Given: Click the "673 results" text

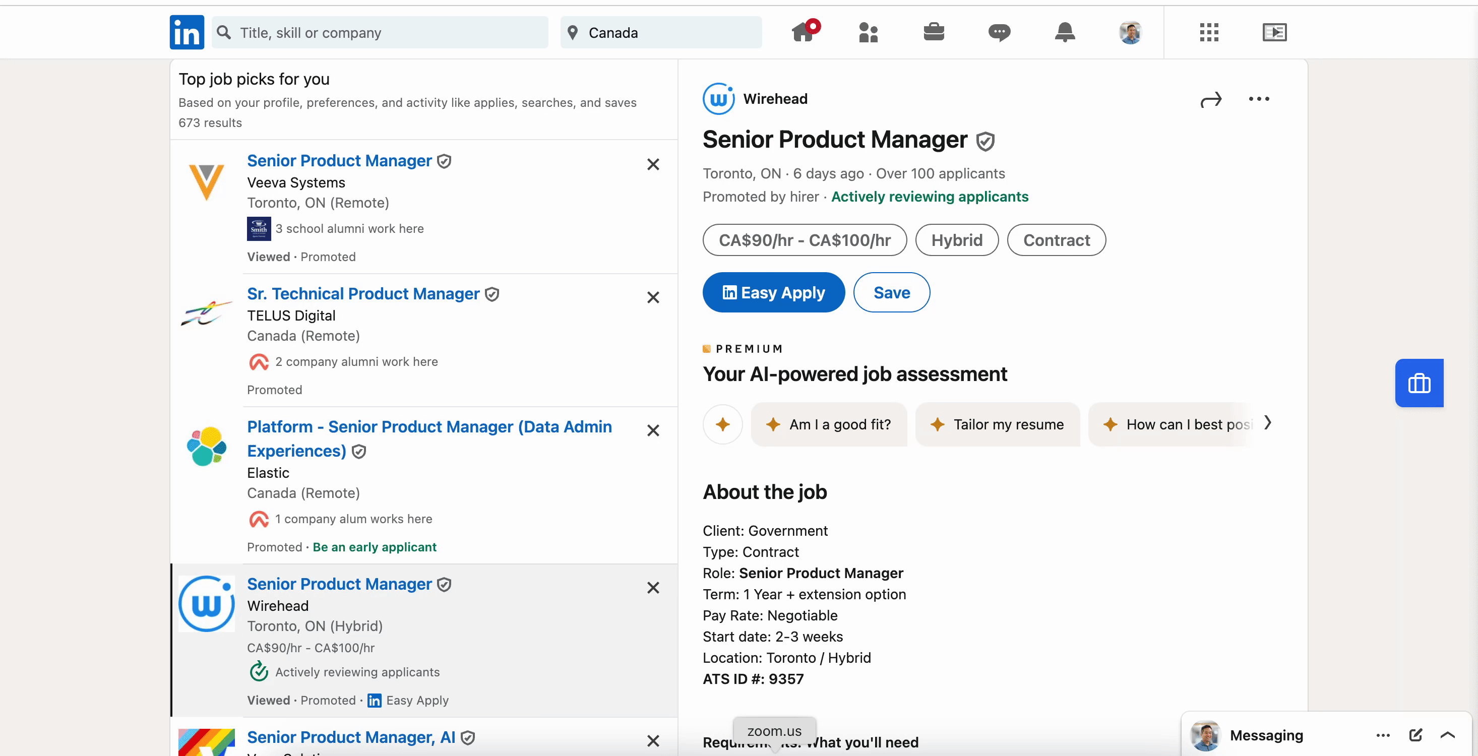Looking at the screenshot, I should point(210,123).
